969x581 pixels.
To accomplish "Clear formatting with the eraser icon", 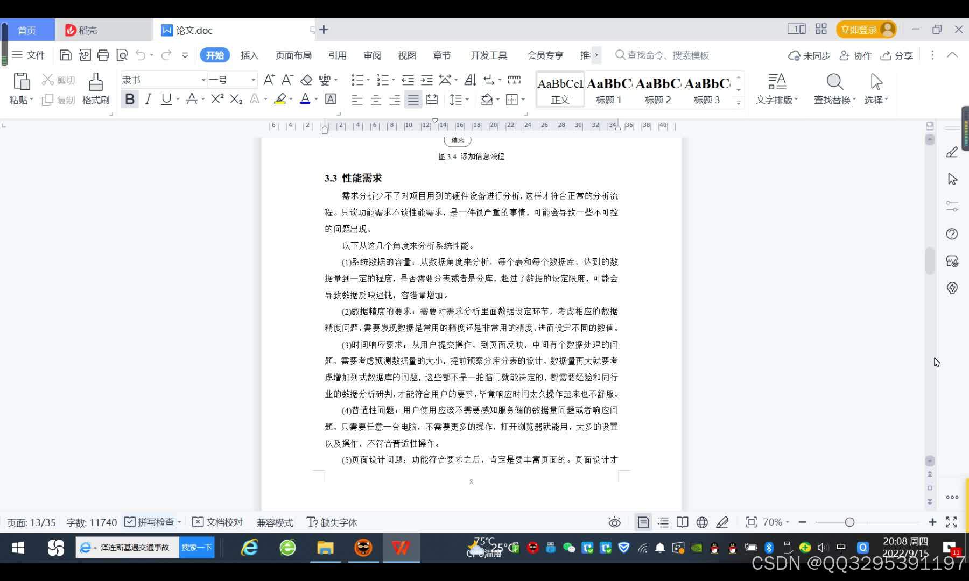I will tap(306, 80).
